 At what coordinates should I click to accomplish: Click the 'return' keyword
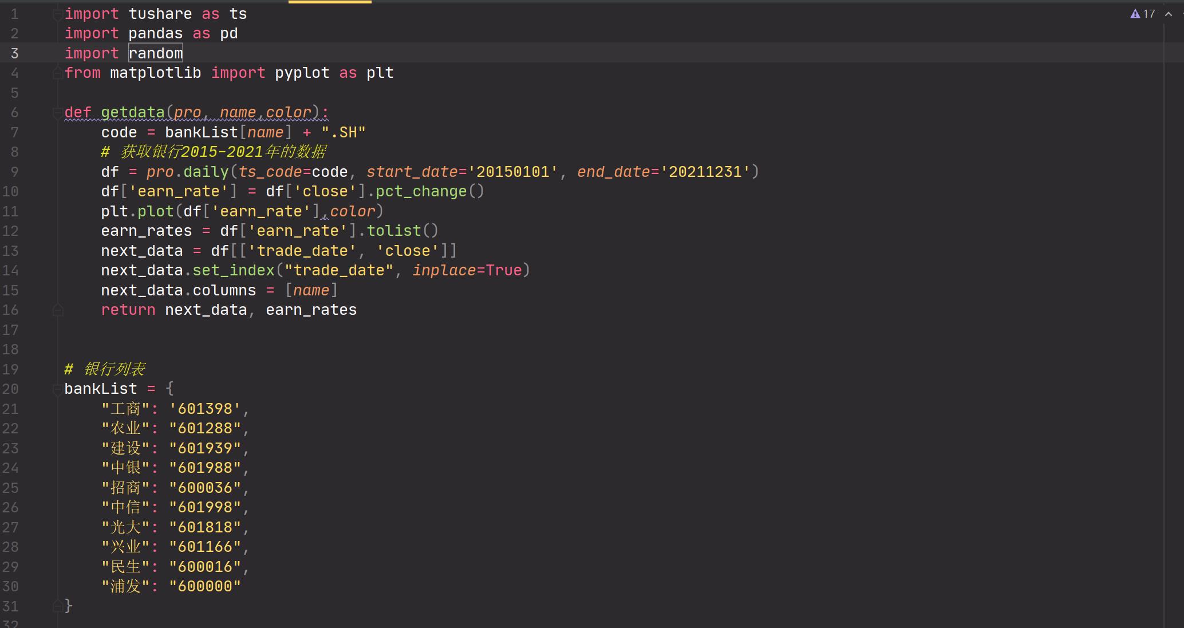(128, 310)
